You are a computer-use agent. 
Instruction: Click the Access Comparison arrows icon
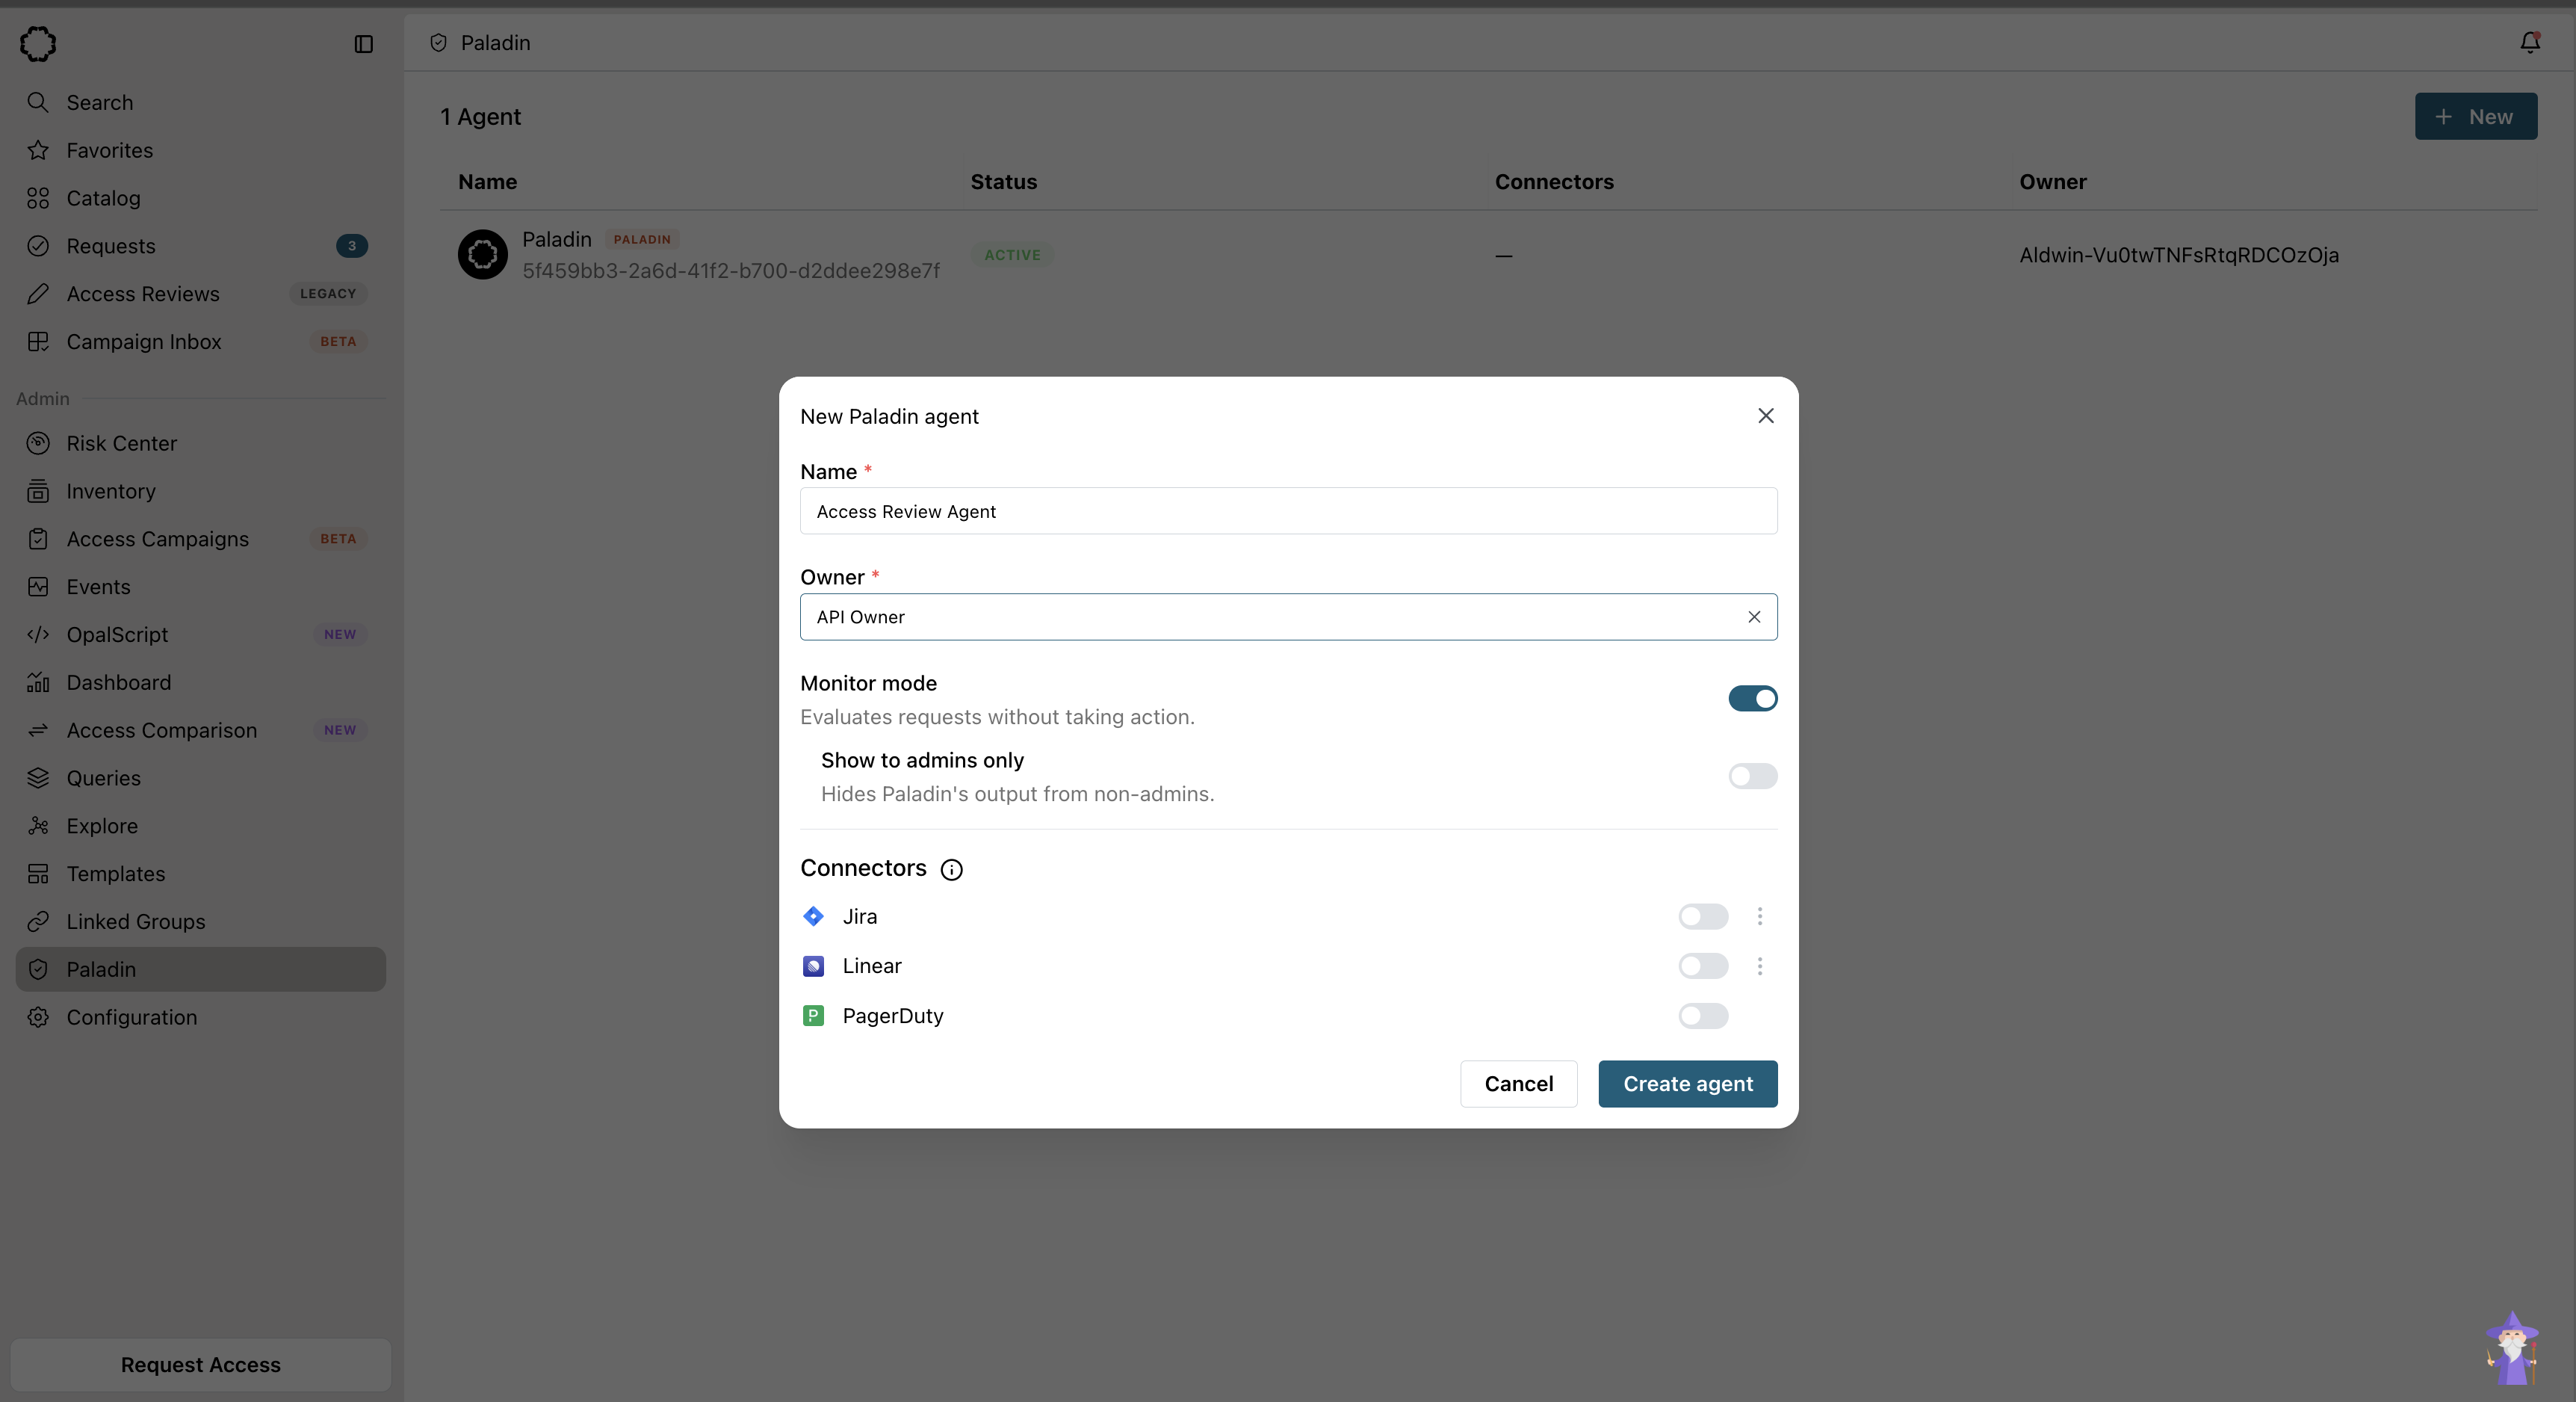coord(38,730)
